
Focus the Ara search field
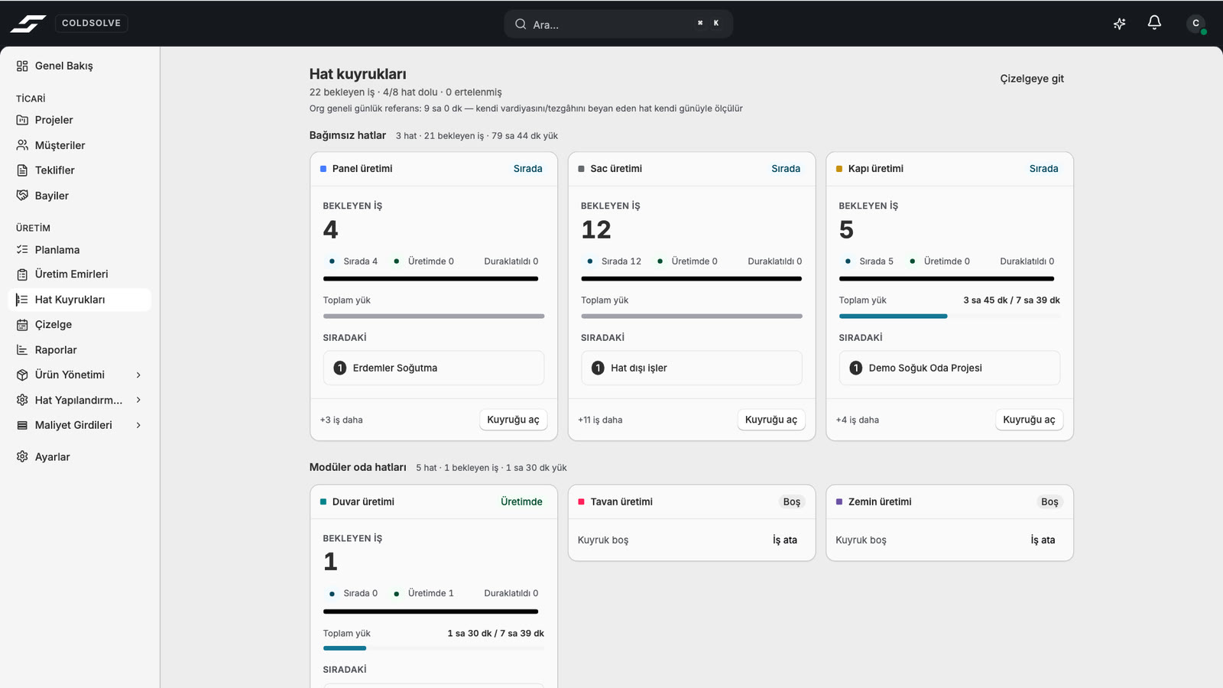618,24
